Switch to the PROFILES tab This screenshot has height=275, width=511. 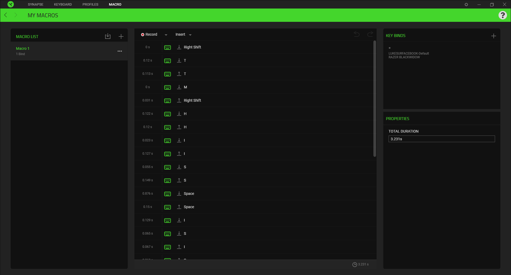pyautogui.click(x=90, y=5)
